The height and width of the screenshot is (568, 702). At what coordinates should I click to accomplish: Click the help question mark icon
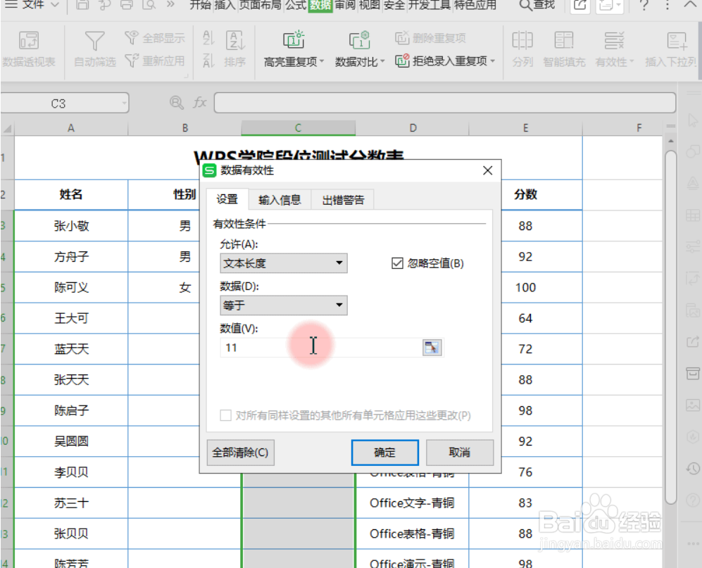644,6
